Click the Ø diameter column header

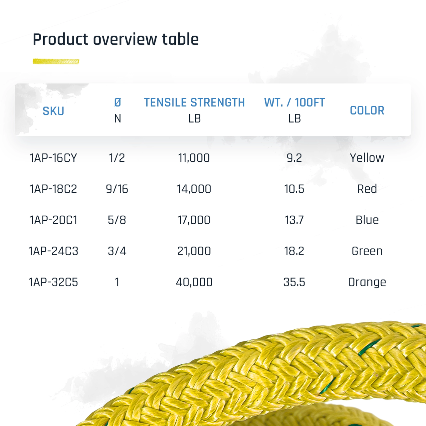pos(117,103)
